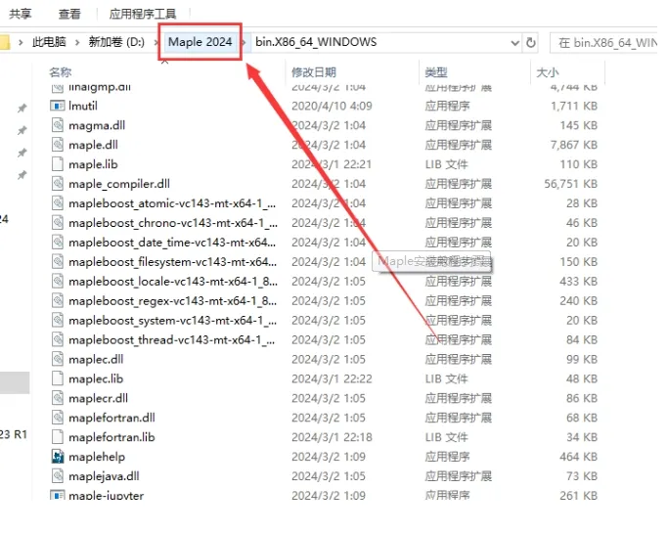Expand chevron after Maple 2024 breadcrumb
The width and height of the screenshot is (668, 533).
(x=245, y=42)
